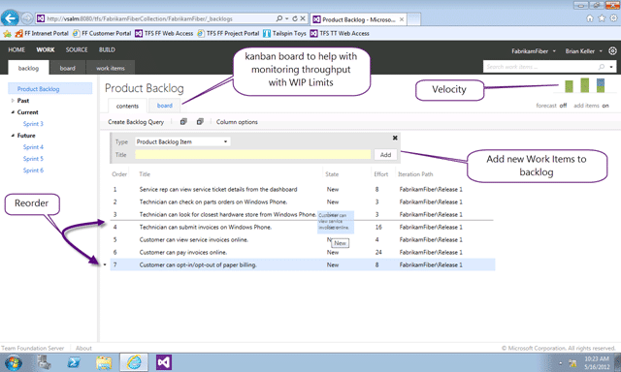Open board tab under Product Backlog
This screenshot has height=372, width=621.
pyautogui.click(x=164, y=106)
